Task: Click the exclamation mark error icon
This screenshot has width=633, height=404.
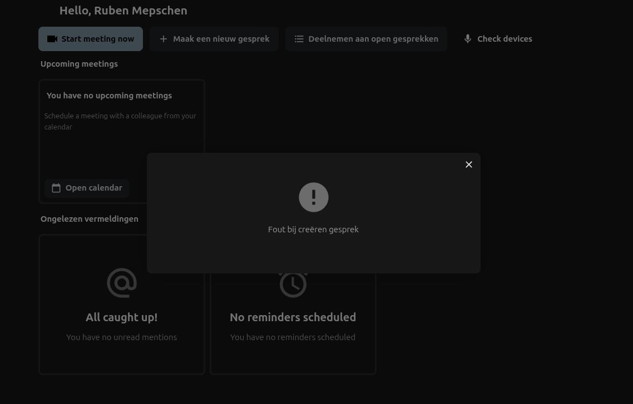Action: [x=313, y=197]
